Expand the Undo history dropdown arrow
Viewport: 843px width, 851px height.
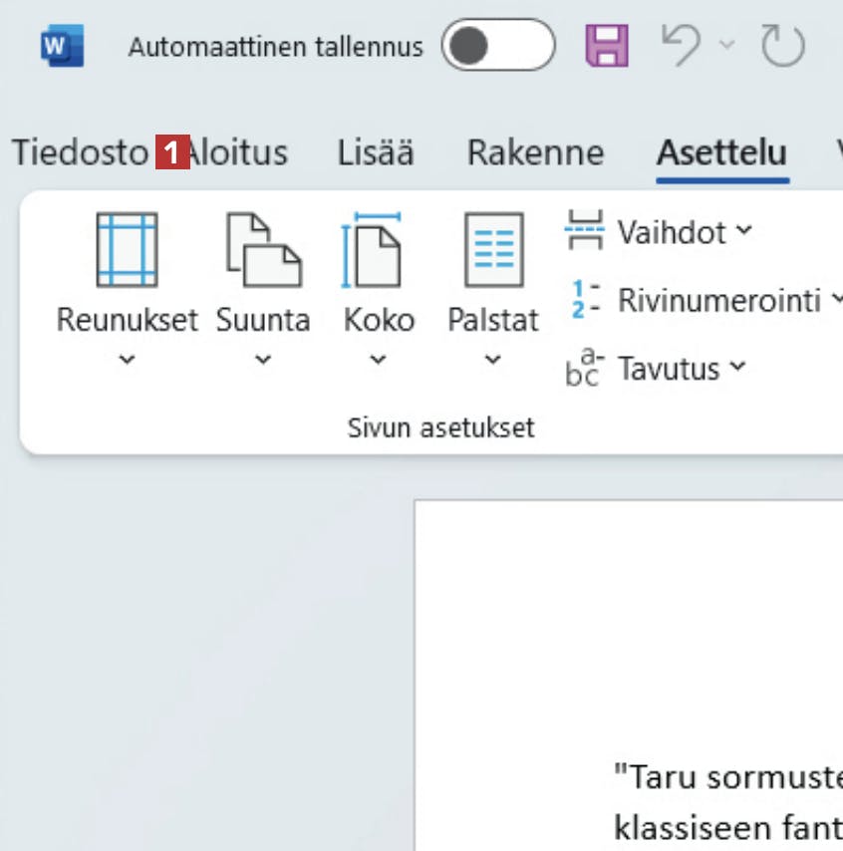(x=726, y=46)
